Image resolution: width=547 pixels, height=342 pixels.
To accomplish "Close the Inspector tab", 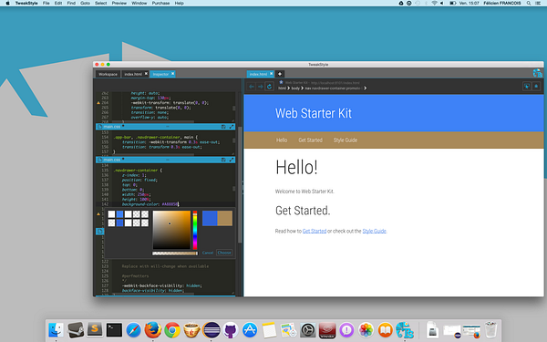I will 172,74.
